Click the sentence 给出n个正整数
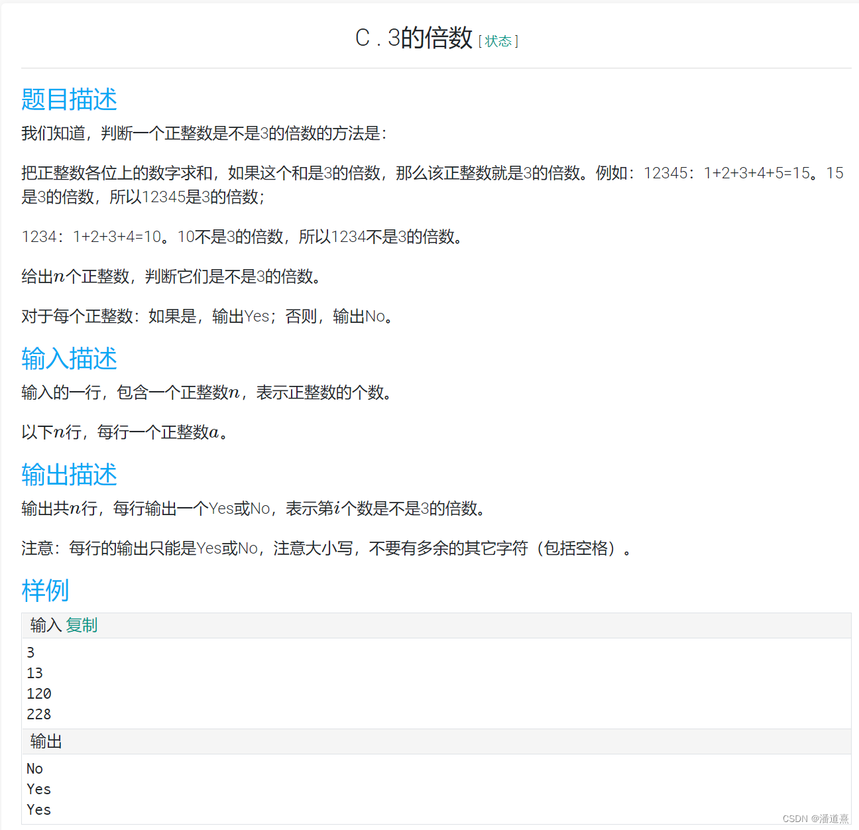The image size is (859, 830). [171, 276]
